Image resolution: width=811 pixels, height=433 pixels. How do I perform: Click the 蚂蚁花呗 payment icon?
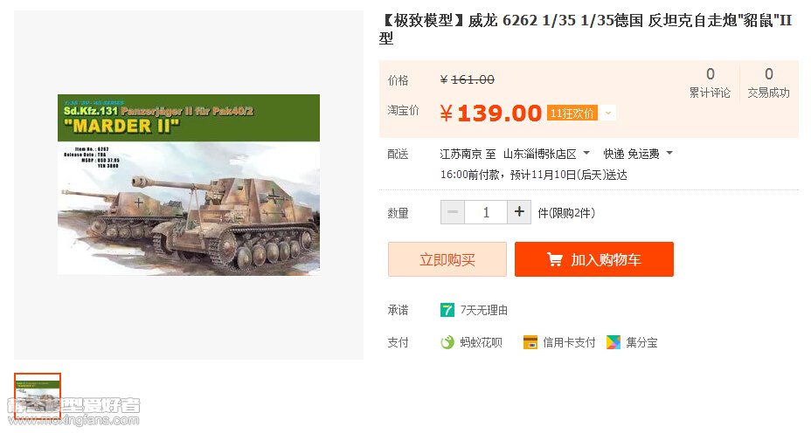pos(447,342)
